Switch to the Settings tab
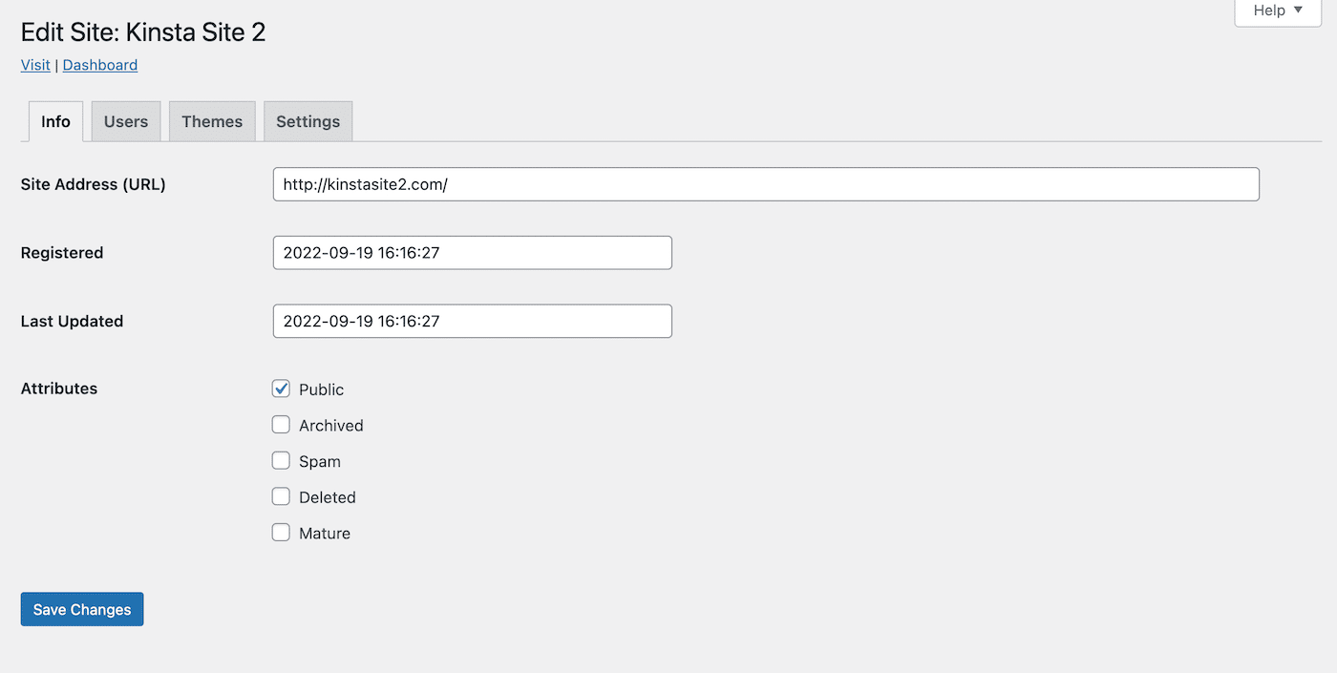Image resolution: width=1337 pixels, height=673 pixels. [308, 121]
